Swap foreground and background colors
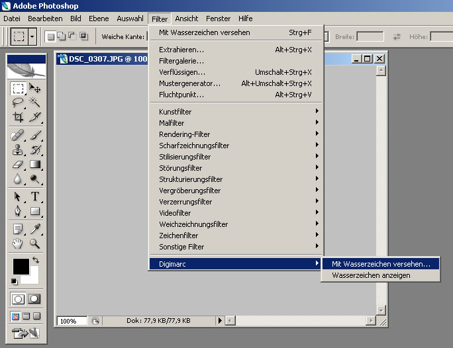 click(x=36, y=260)
